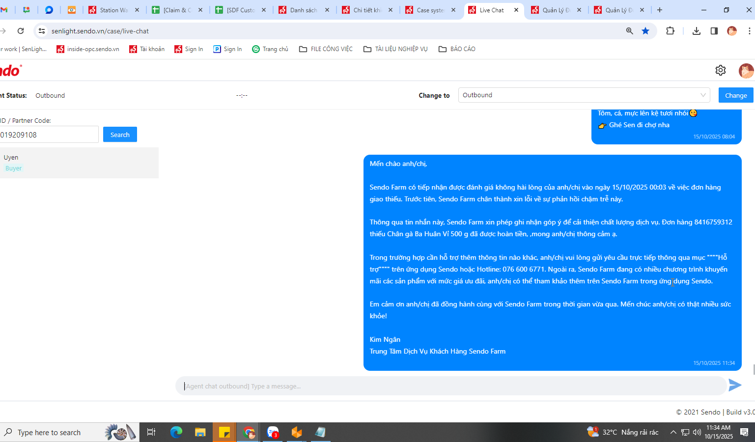Viewport: 755px width, 442px height.
Task: Click the browser address bar URL
Action: point(100,31)
